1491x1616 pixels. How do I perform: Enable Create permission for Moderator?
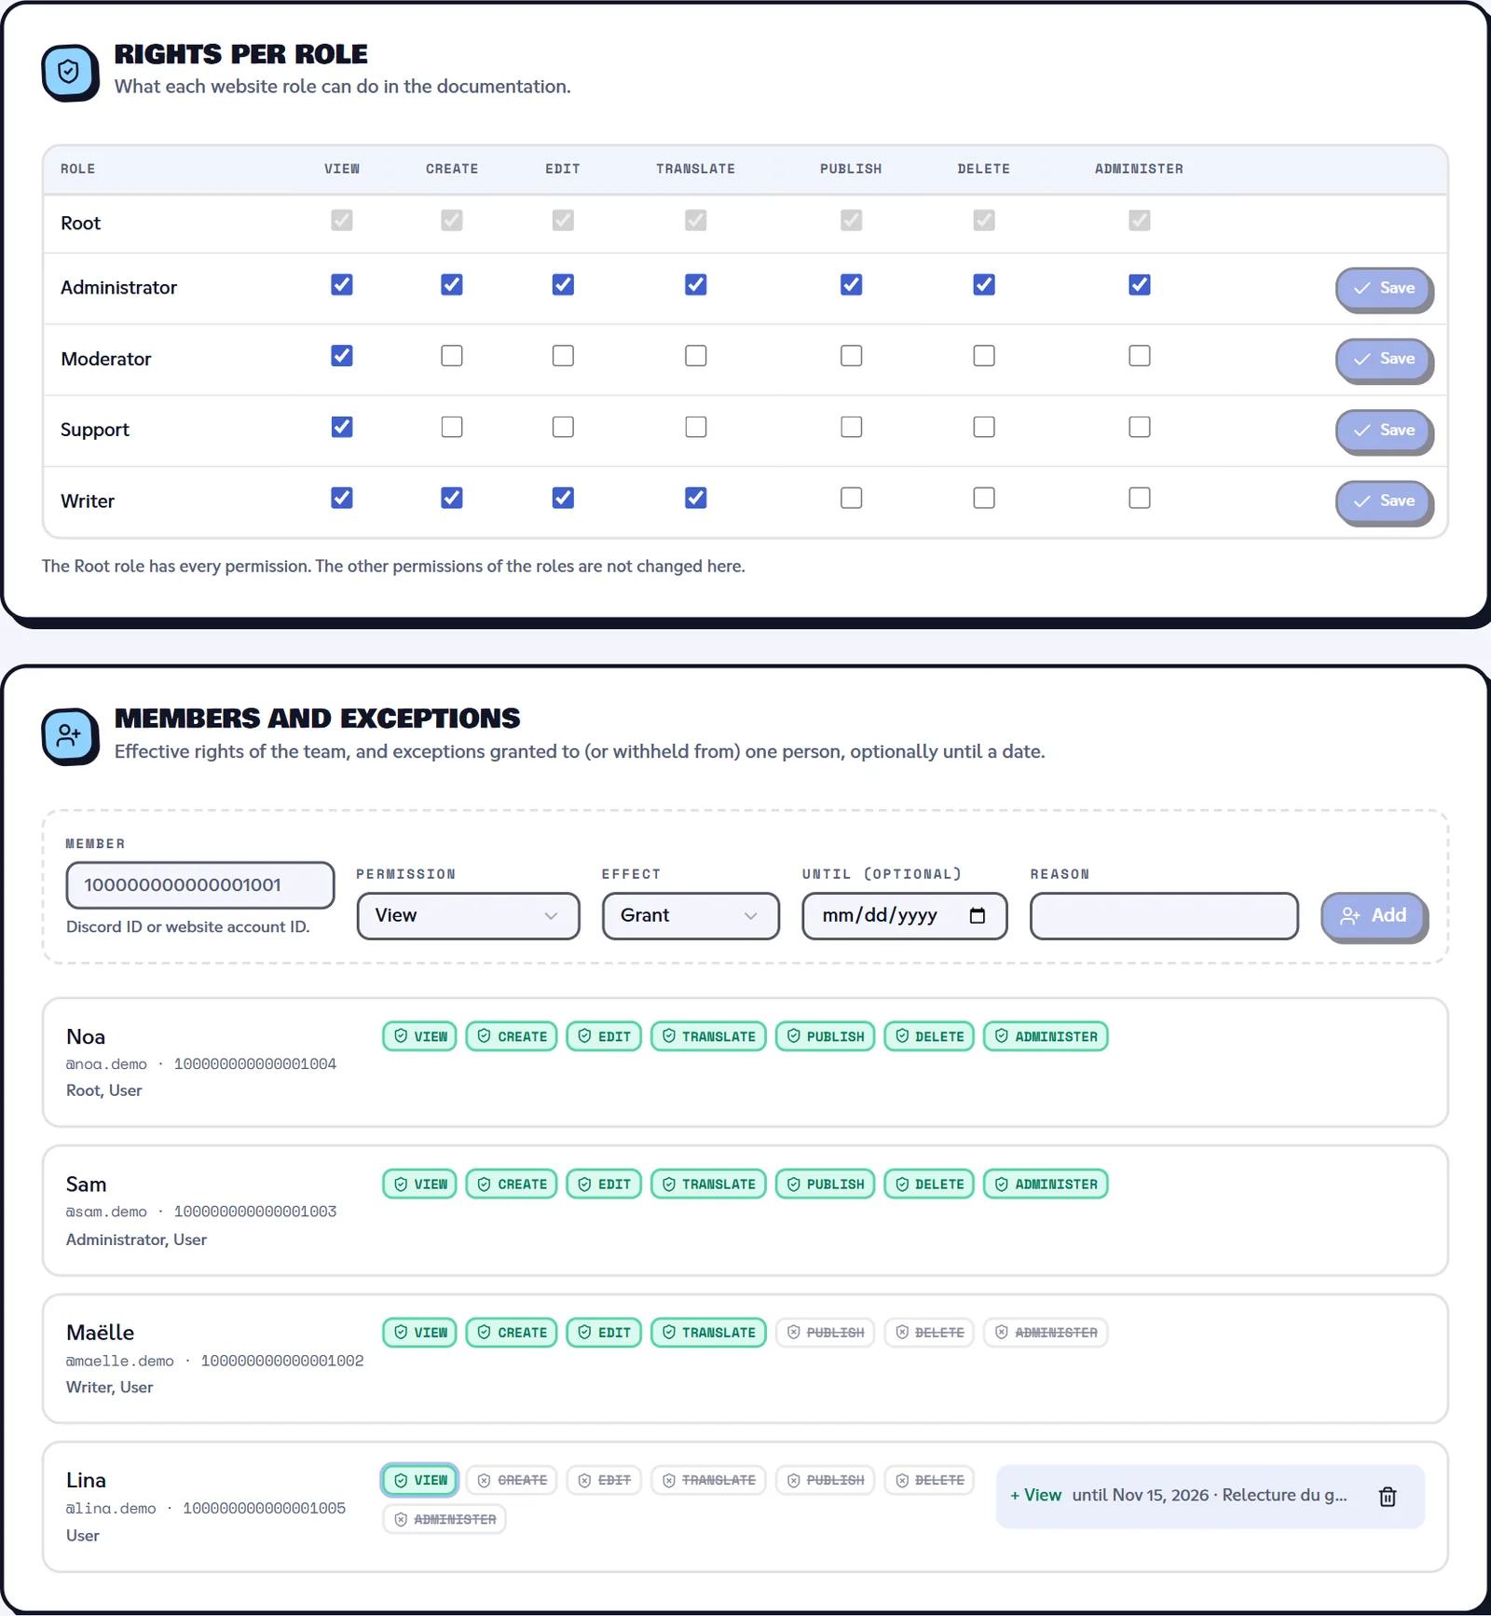coord(452,356)
